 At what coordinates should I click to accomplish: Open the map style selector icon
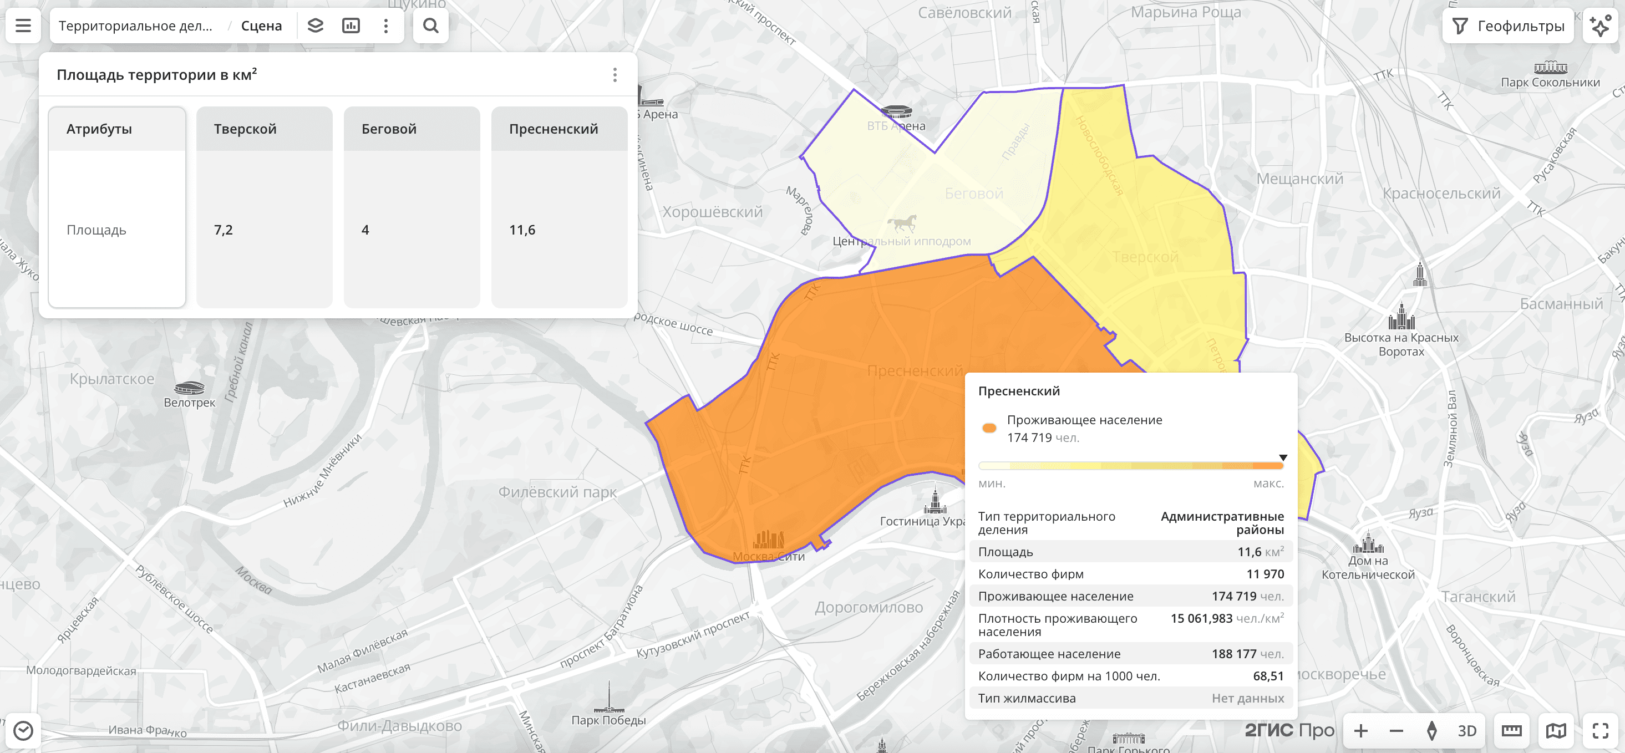pos(1556,730)
